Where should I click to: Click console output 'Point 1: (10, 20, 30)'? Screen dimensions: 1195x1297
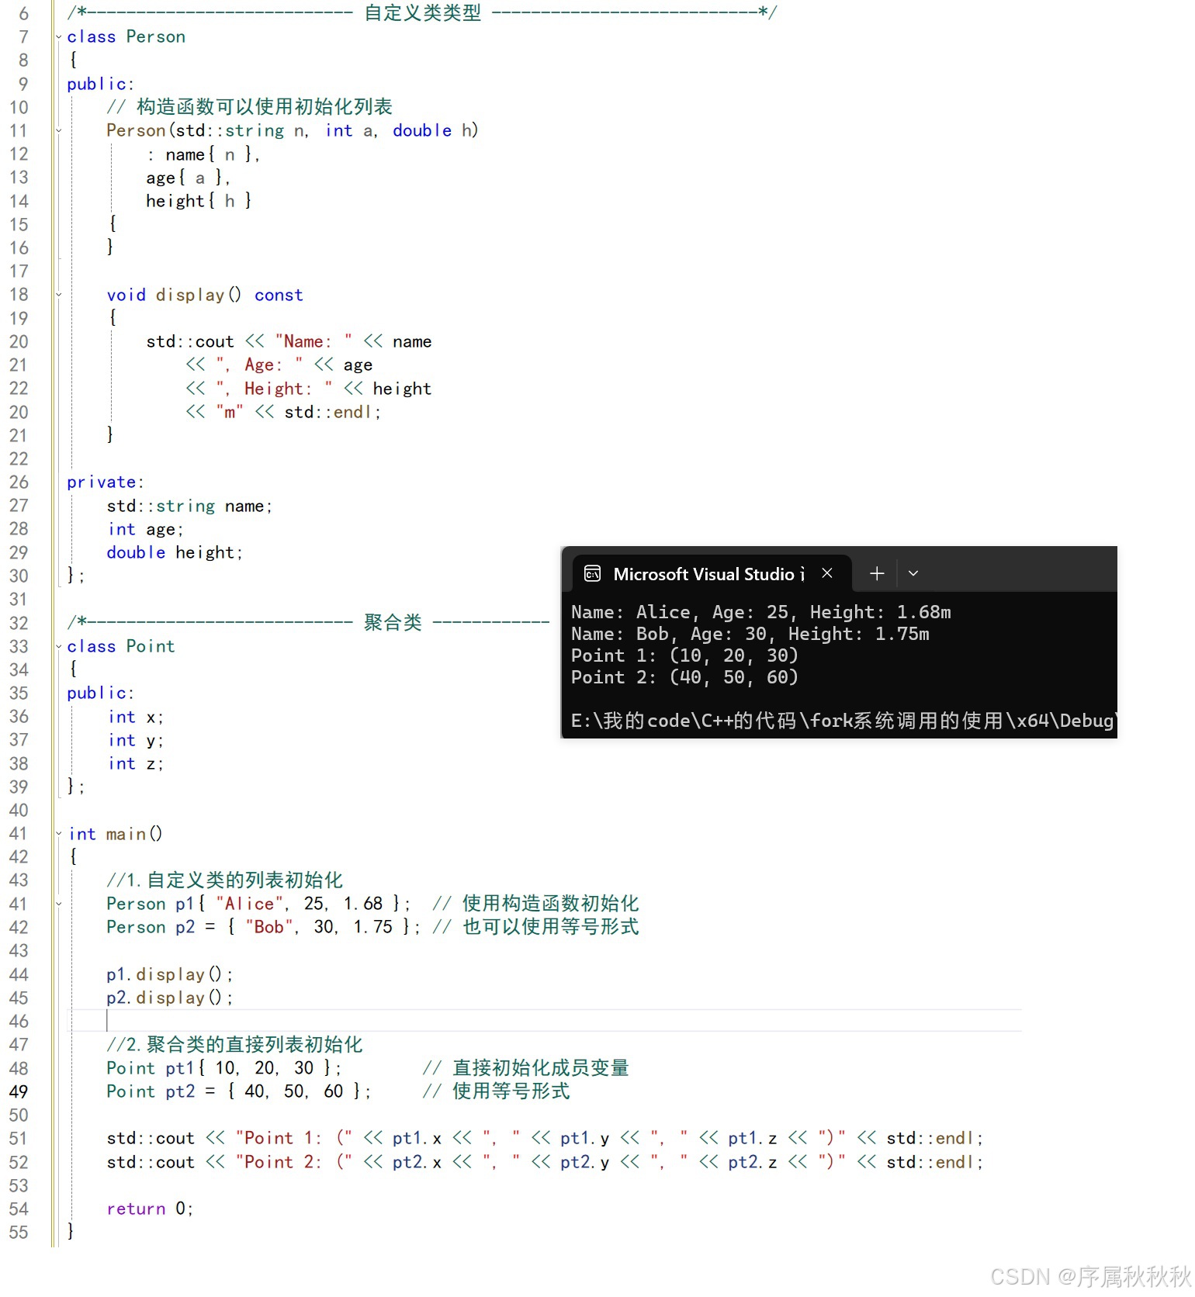click(x=685, y=655)
